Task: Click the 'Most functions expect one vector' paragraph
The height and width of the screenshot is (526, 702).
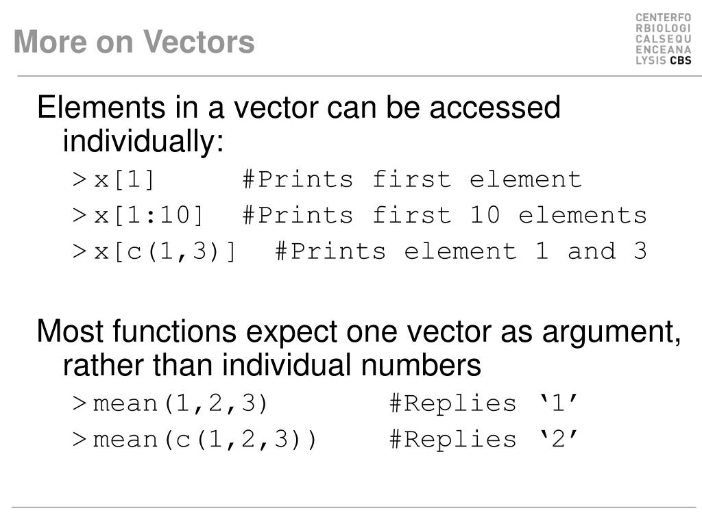Action: click(x=359, y=348)
